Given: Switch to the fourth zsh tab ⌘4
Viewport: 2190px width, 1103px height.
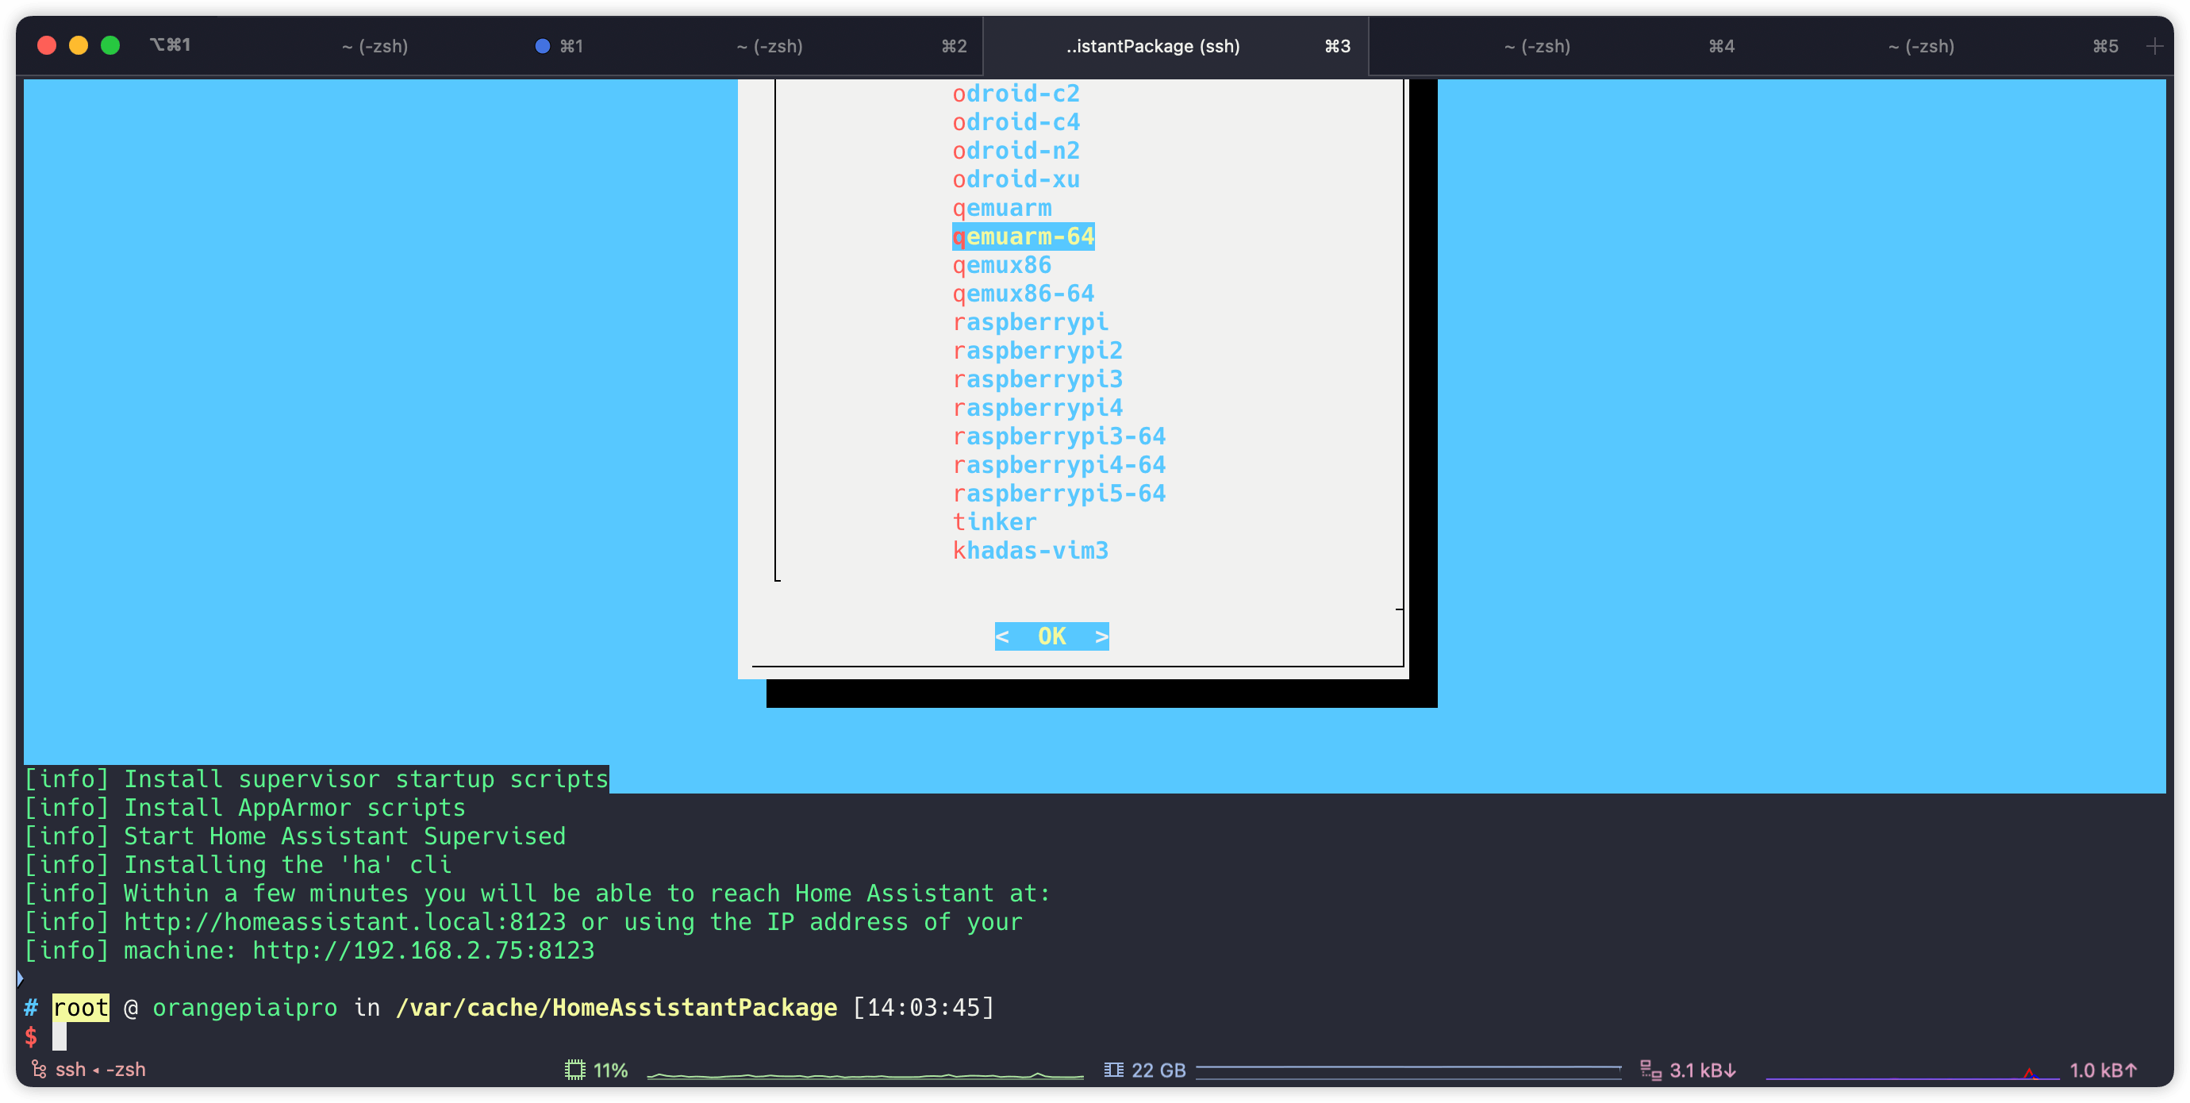Looking at the screenshot, I should [1536, 46].
